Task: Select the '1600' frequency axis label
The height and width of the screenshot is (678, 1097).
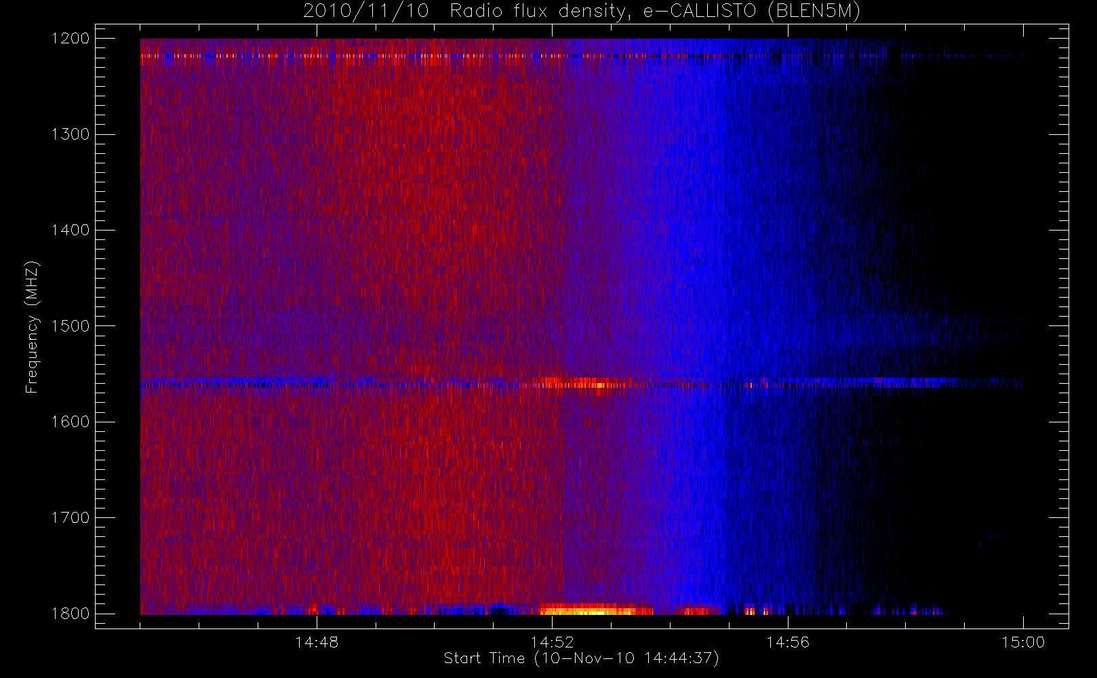Action: point(71,422)
